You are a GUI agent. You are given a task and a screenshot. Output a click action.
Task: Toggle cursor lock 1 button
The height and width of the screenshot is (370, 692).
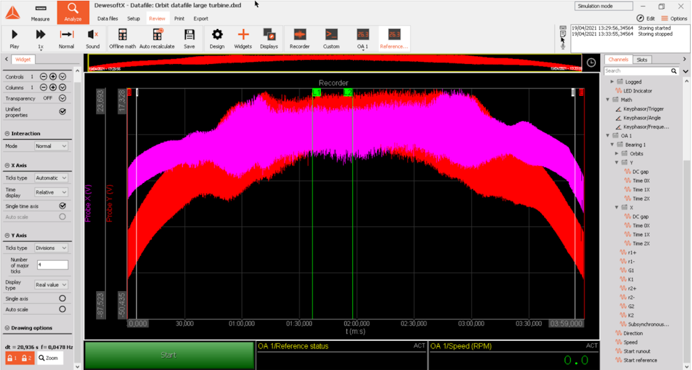[12, 358]
